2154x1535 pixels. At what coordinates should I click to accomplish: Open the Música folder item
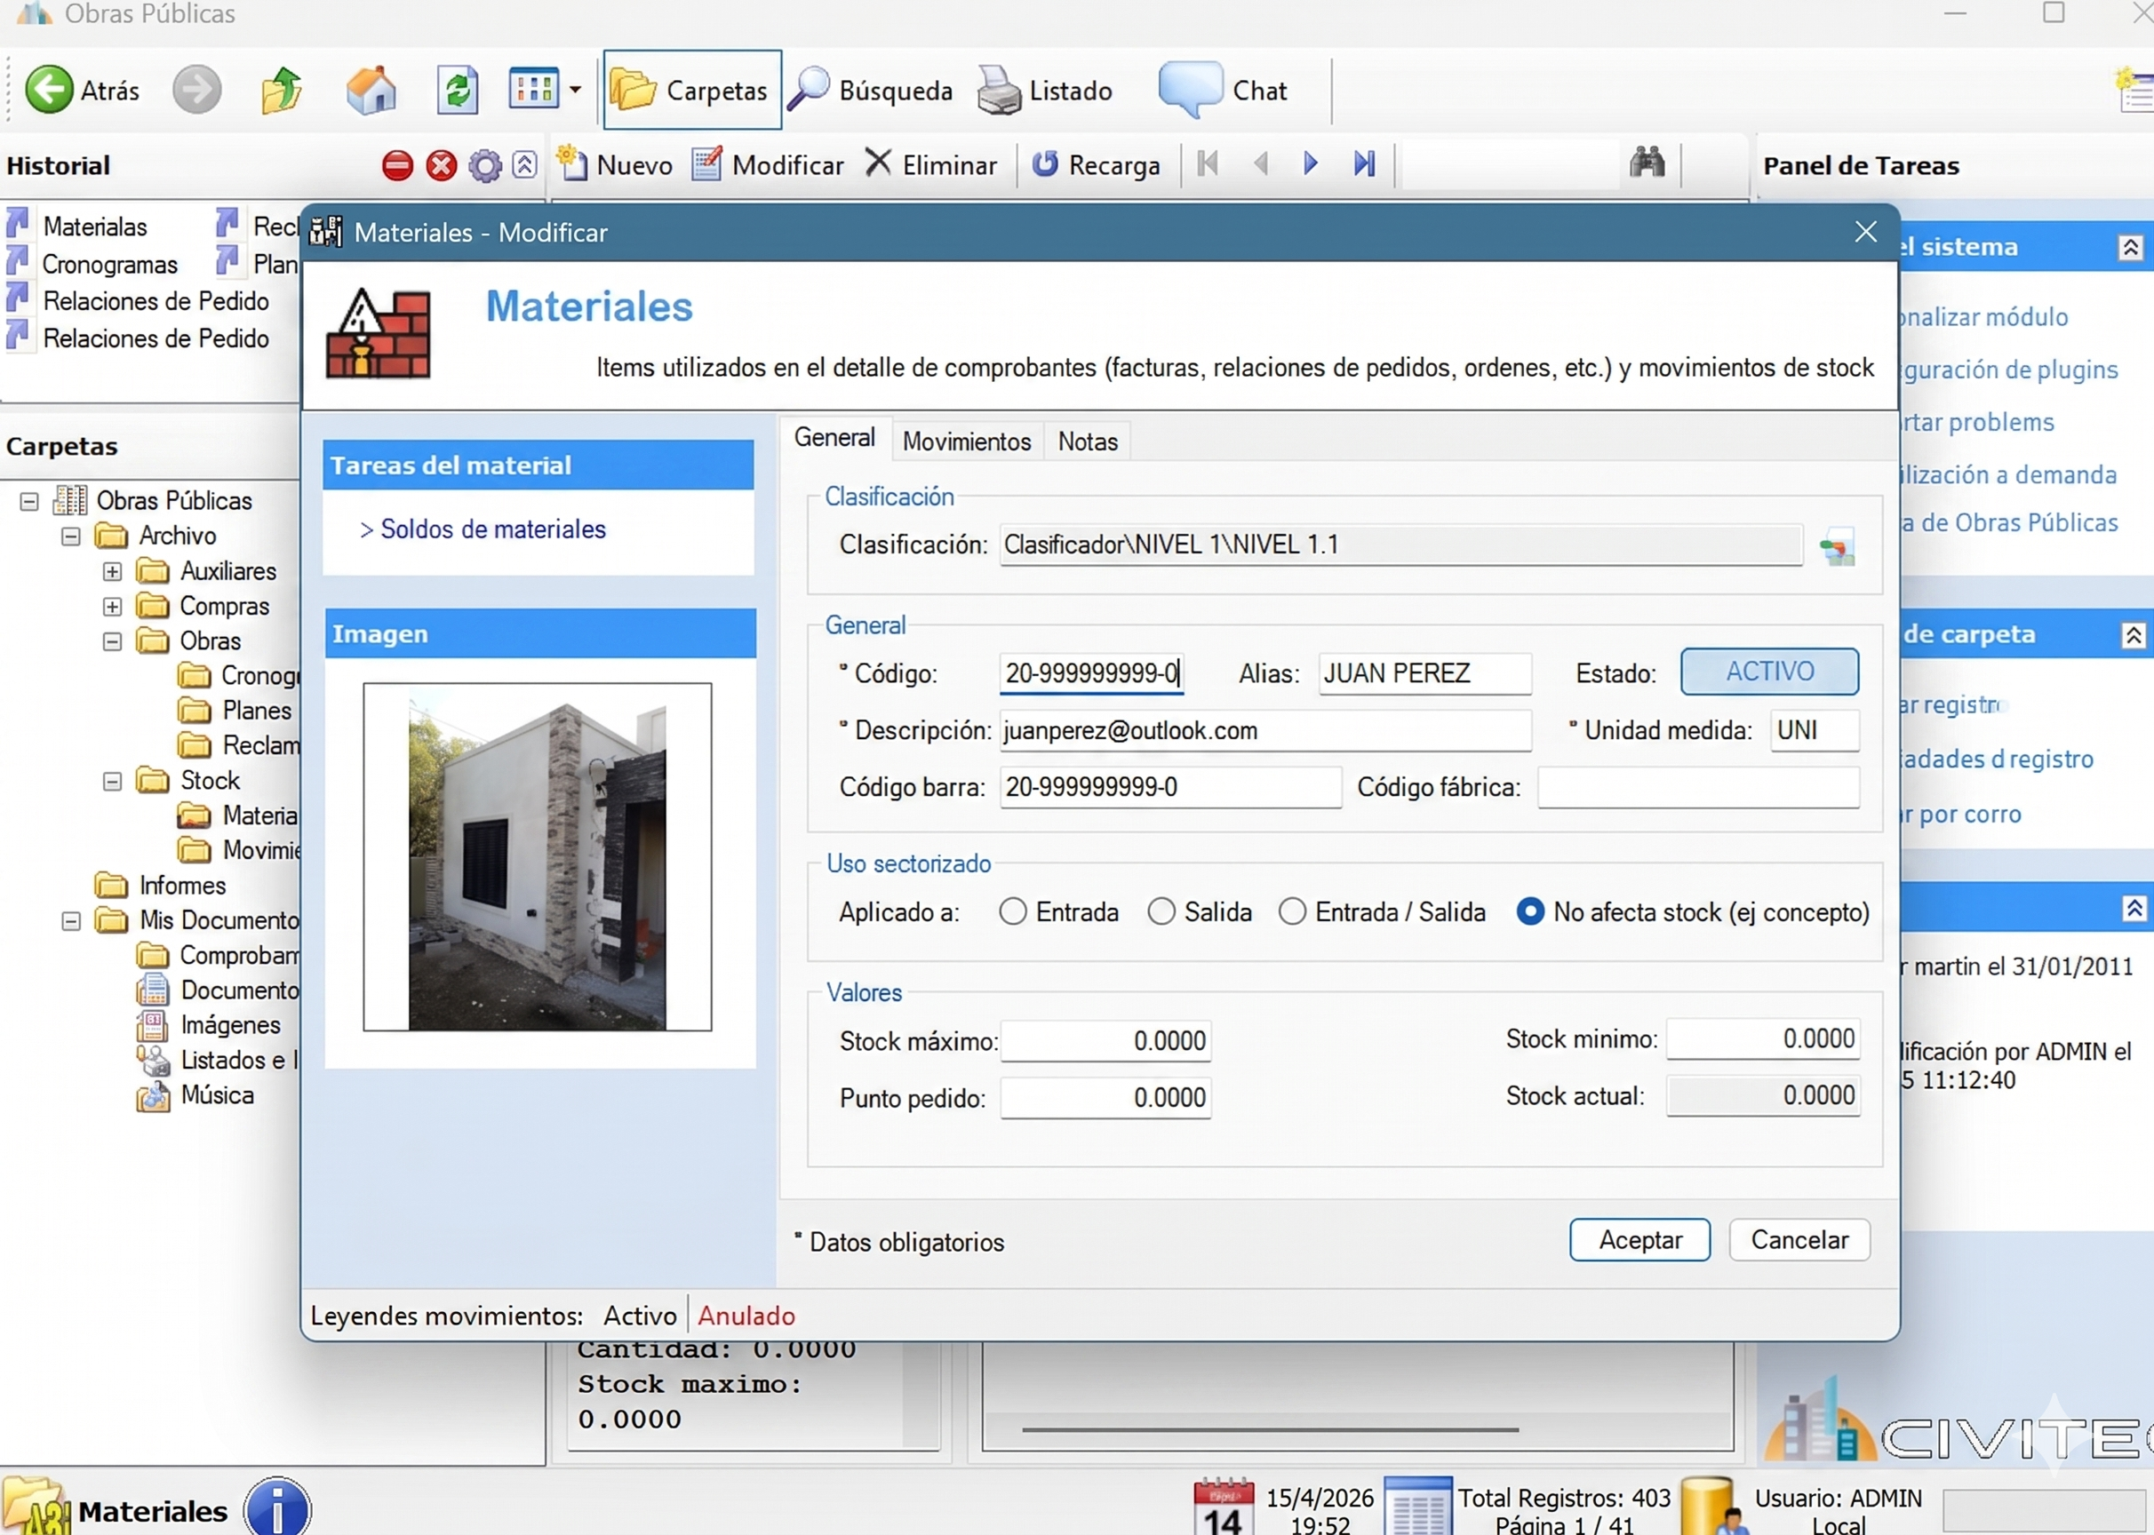coord(196,1095)
